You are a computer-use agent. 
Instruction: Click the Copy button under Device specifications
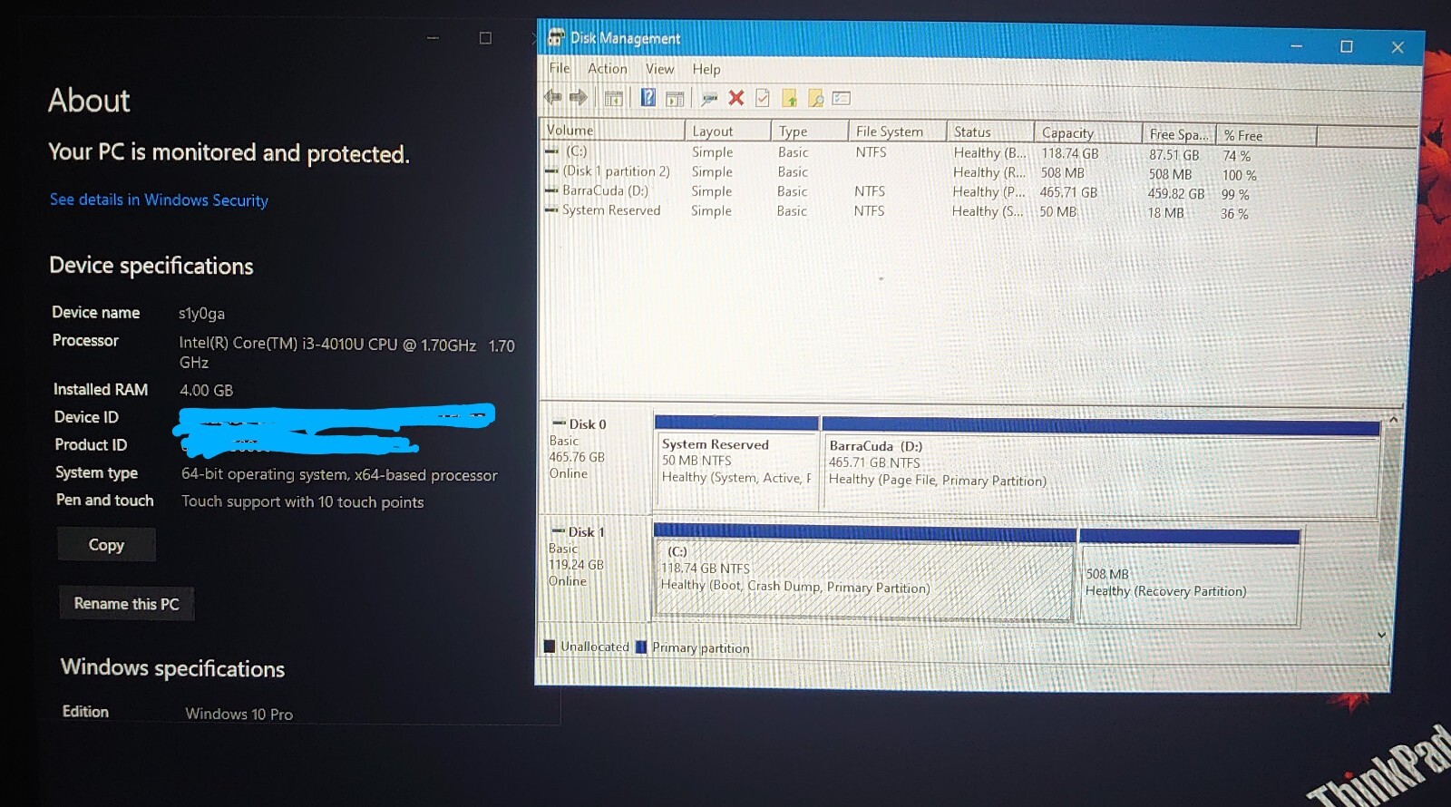[106, 545]
